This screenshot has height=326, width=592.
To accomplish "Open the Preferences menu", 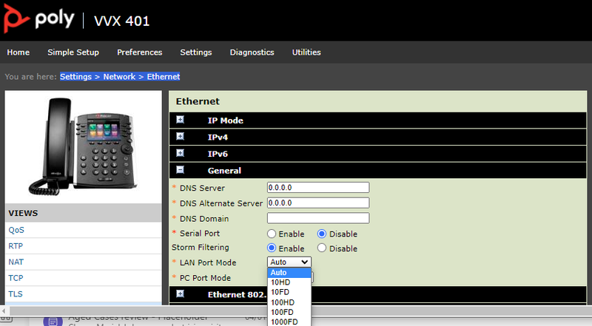I will (139, 52).
